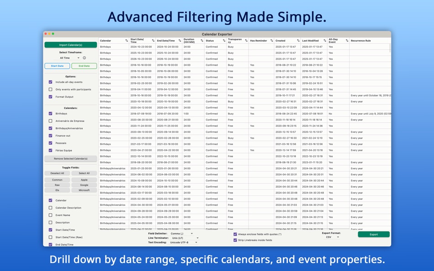This screenshot has height=271, width=434.
Task: Sort by the Calendar column arrows
Action: 127,41
